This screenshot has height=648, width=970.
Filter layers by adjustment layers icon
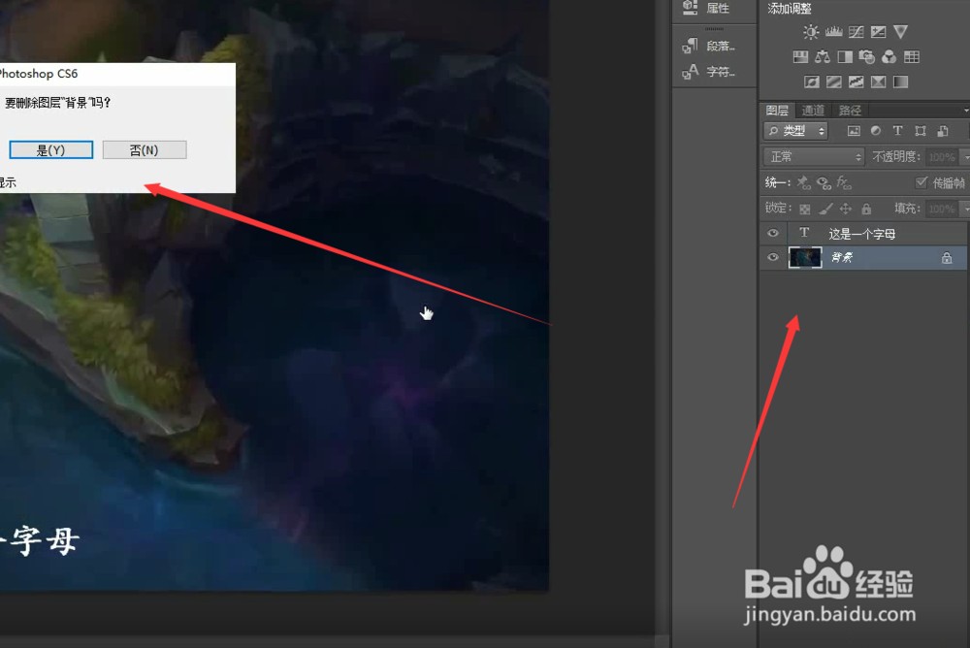(x=876, y=131)
